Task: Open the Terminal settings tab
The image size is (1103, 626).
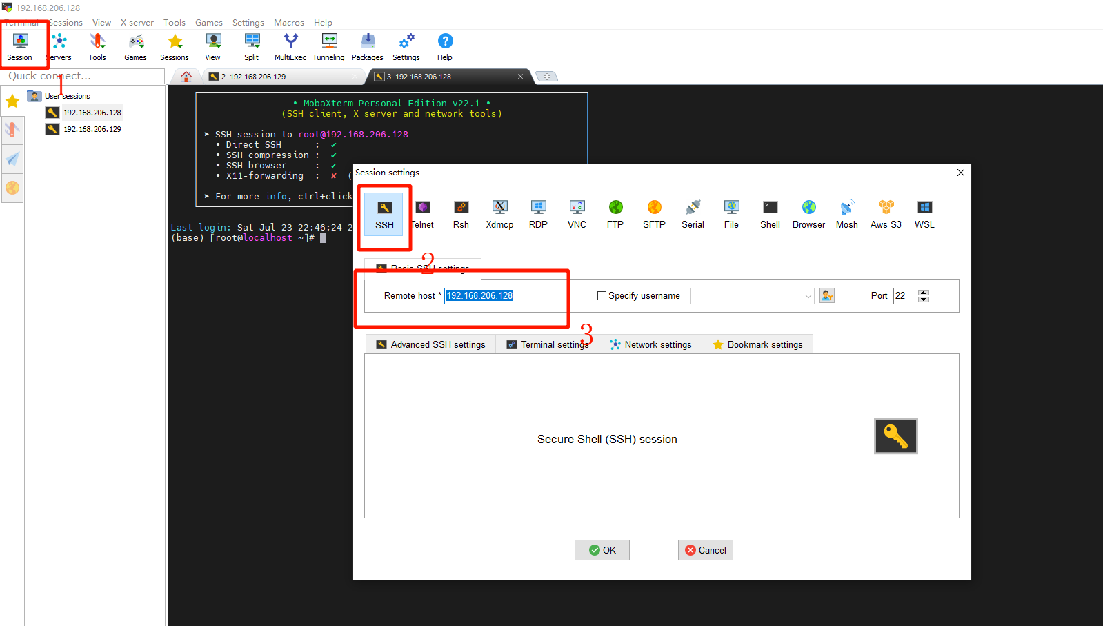Action: click(548, 344)
